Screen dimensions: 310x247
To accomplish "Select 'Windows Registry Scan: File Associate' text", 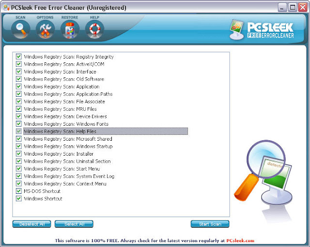I will pos(64,102).
